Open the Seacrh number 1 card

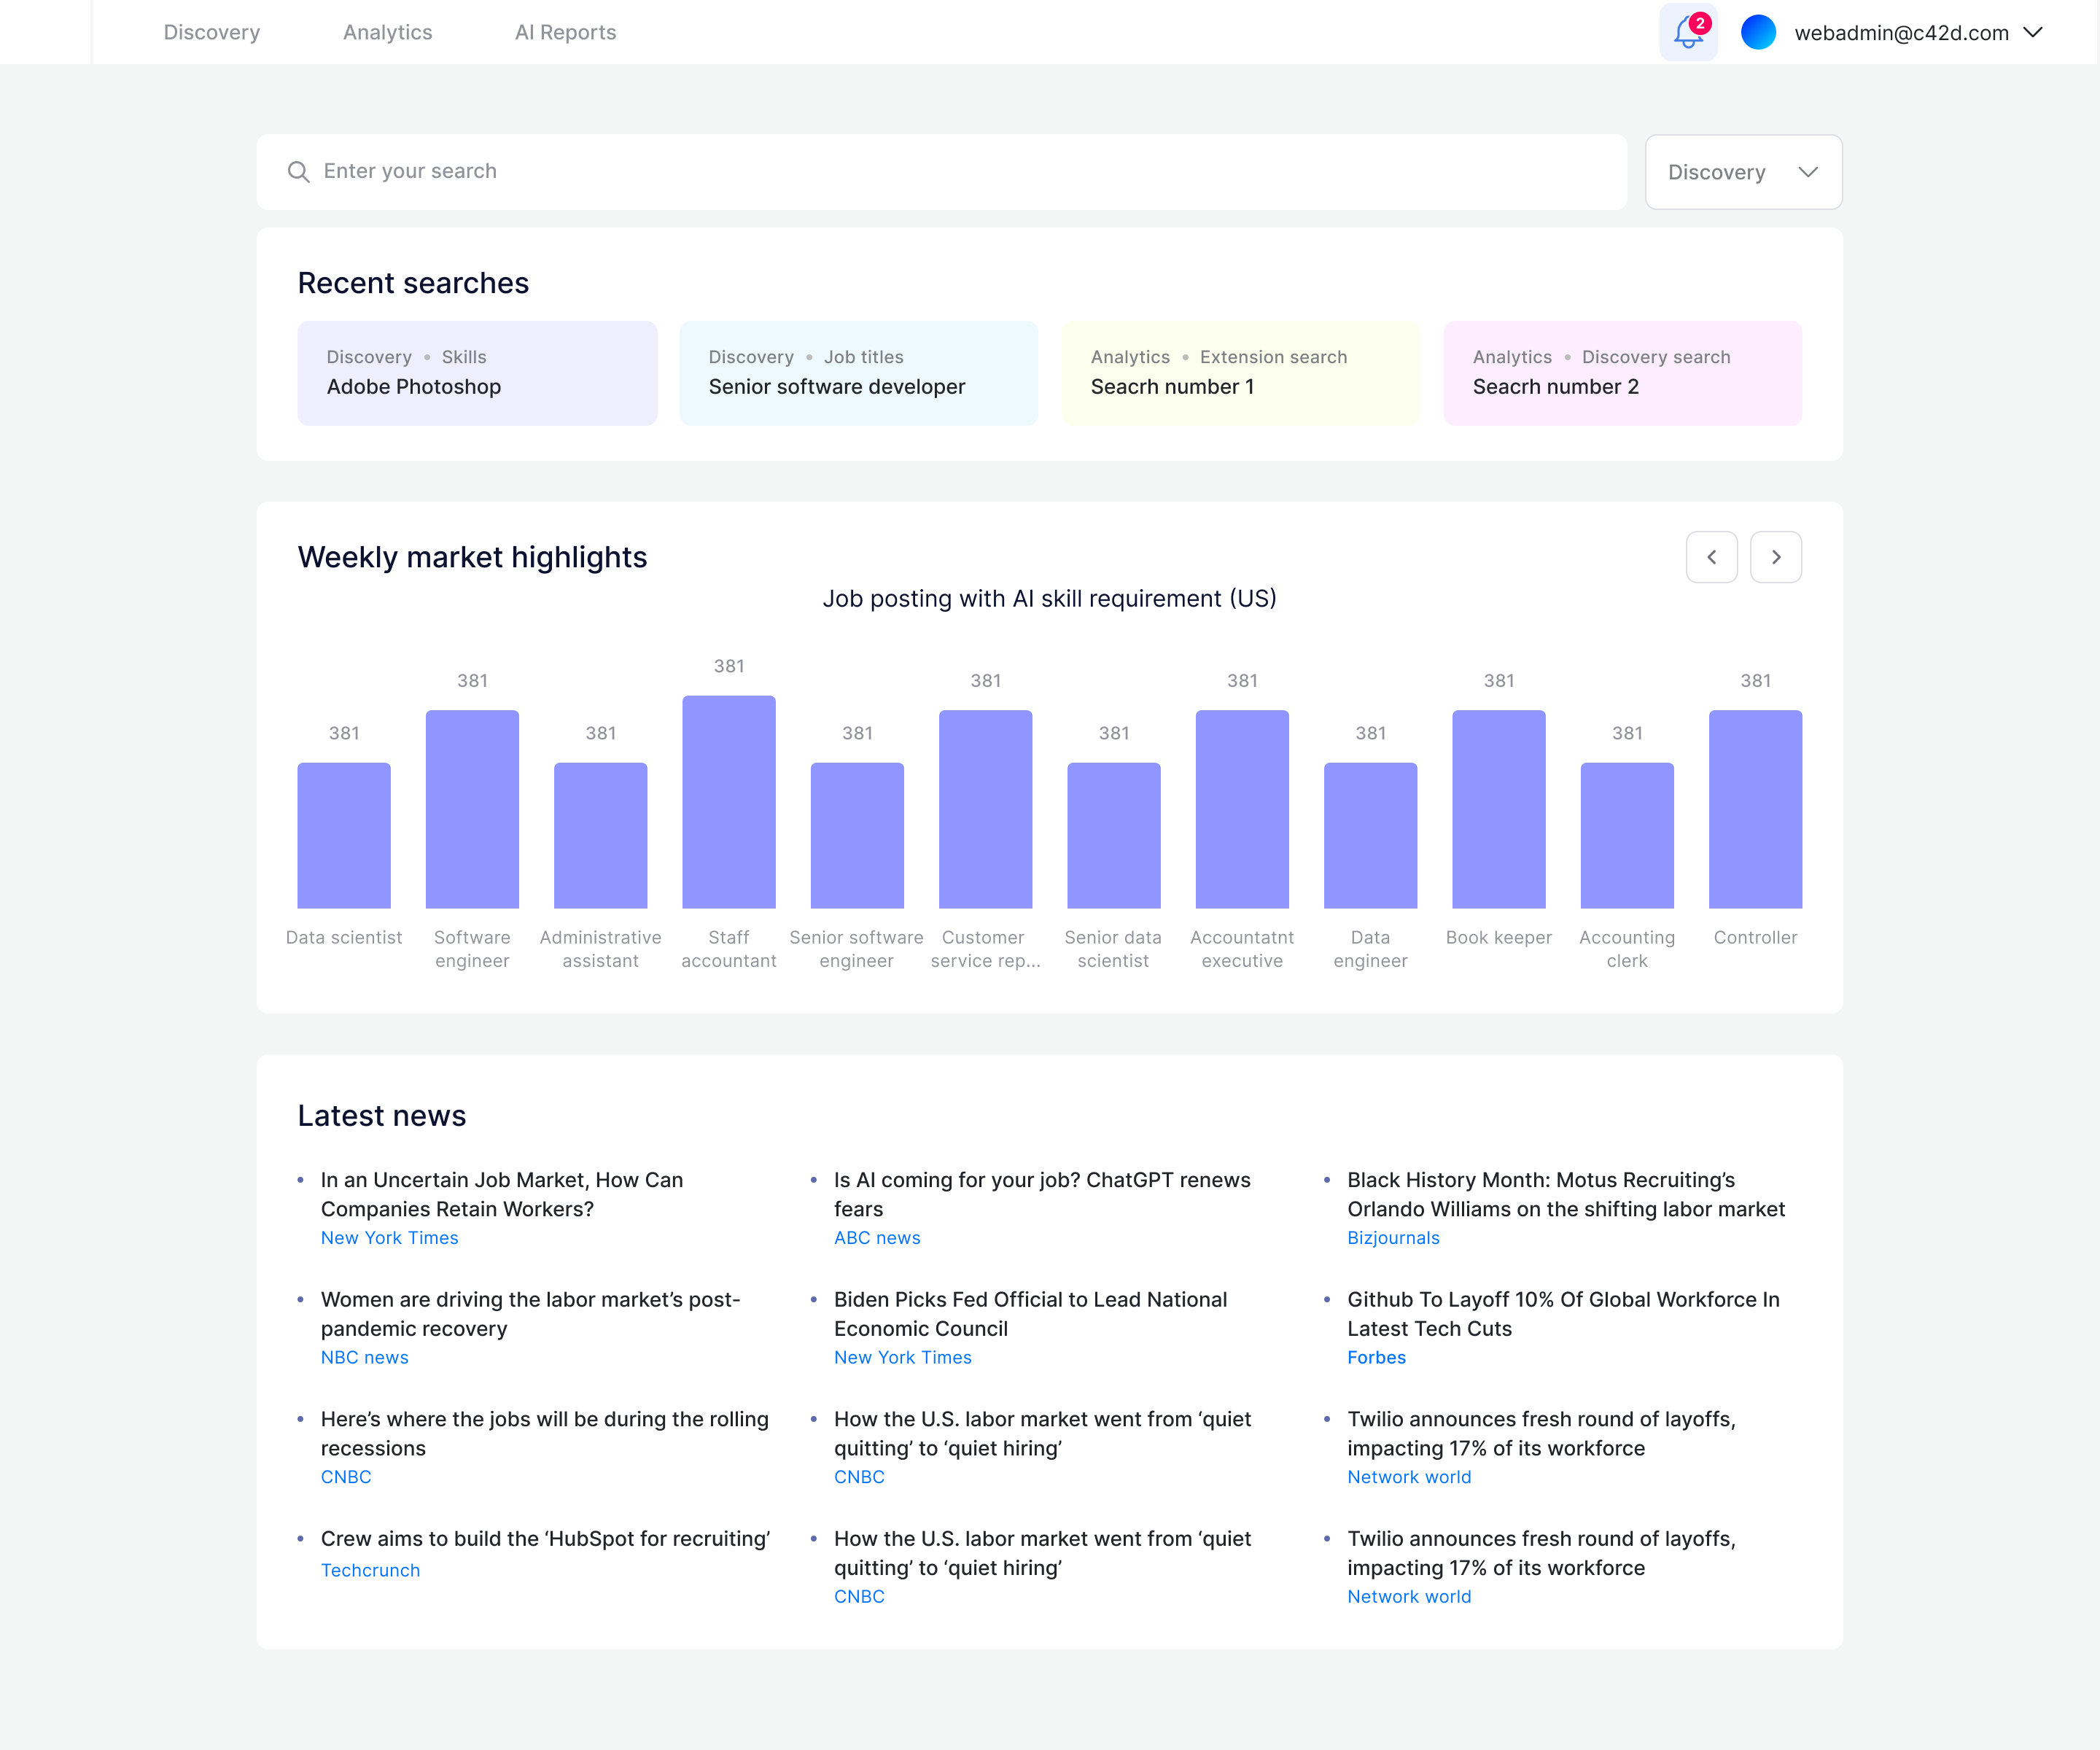[x=1241, y=373]
